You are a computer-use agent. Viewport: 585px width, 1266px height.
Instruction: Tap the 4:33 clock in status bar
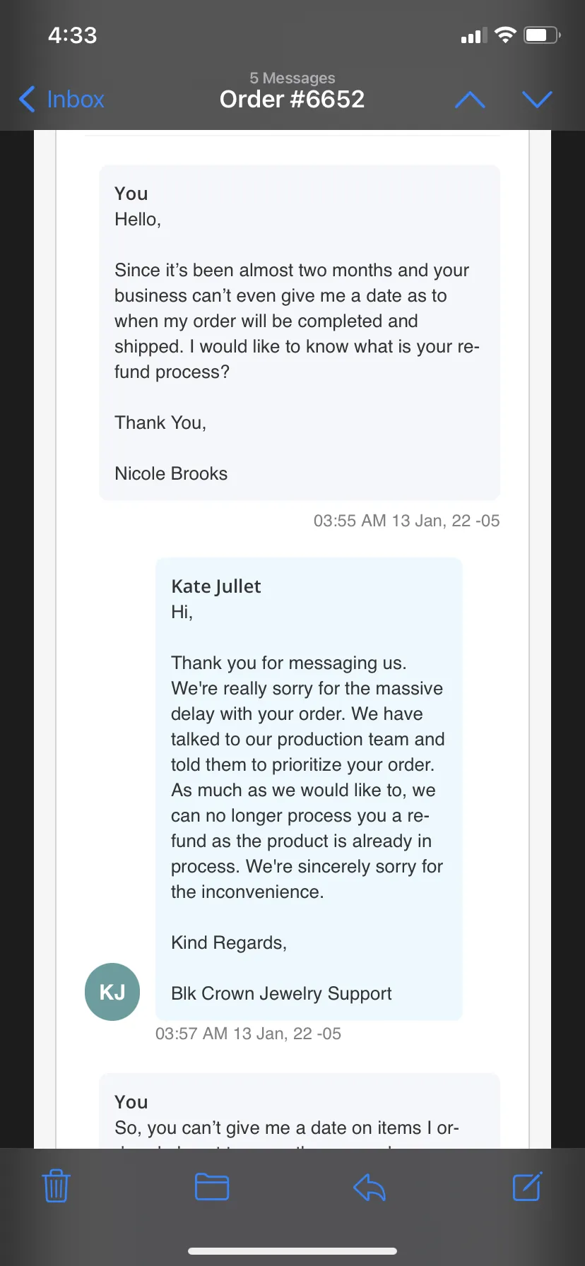tap(72, 35)
